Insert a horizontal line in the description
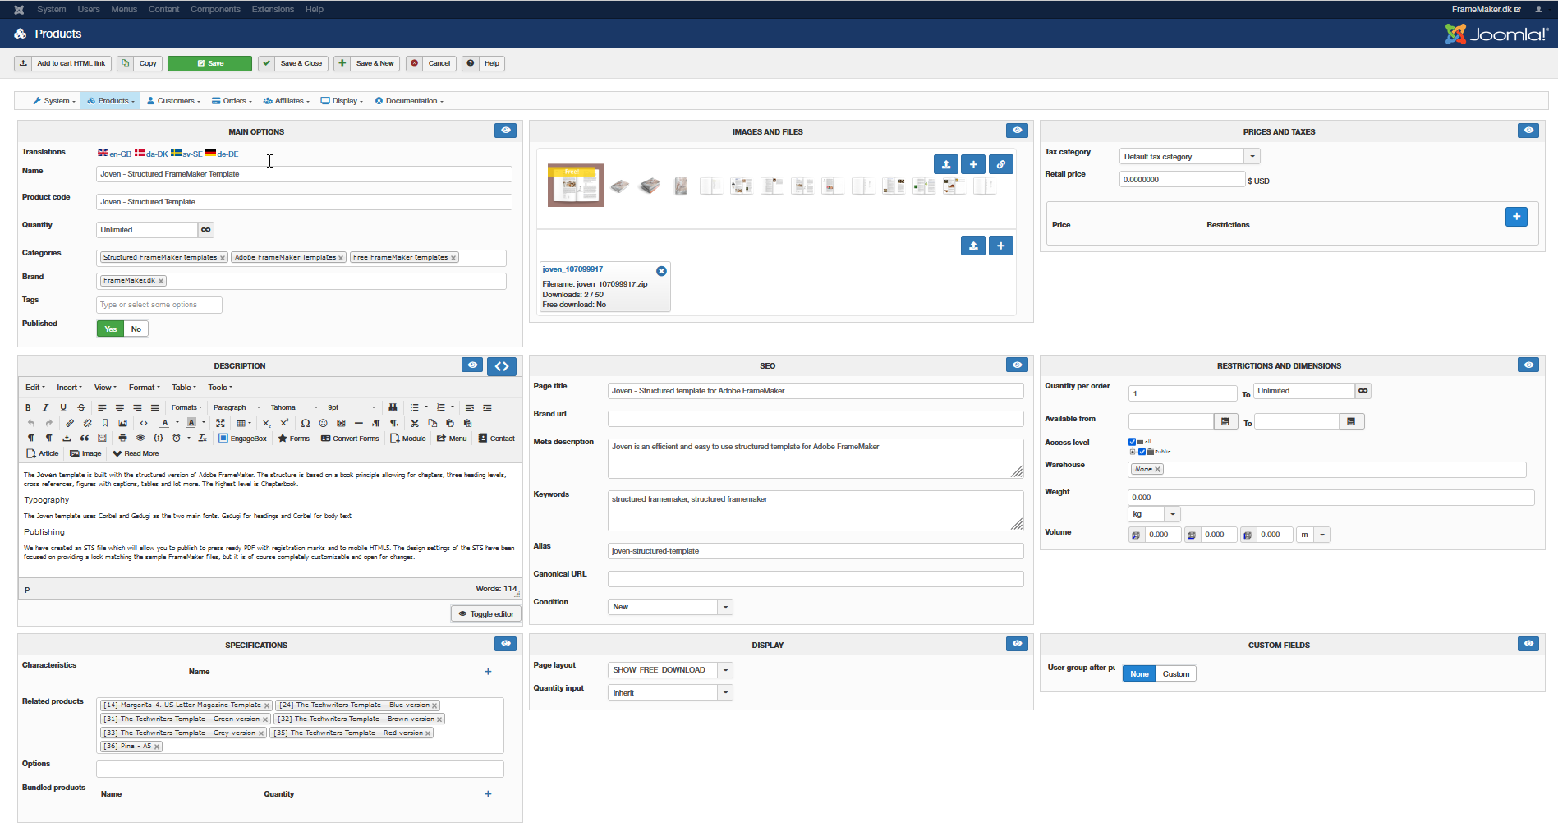Image resolution: width=1558 pixels, height=827 pixels. (x=358, y=423)
